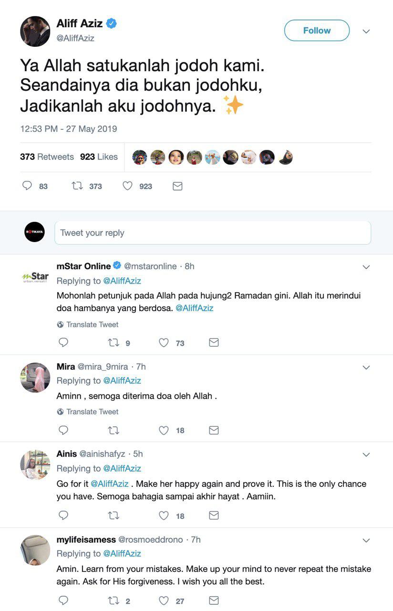Open options menu on Ainis's reply

click(x=366, y=454)
